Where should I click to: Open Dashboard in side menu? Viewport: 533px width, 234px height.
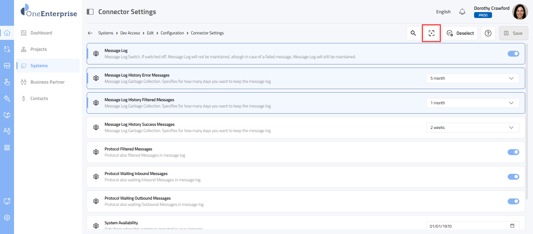[x=41, y=33]
